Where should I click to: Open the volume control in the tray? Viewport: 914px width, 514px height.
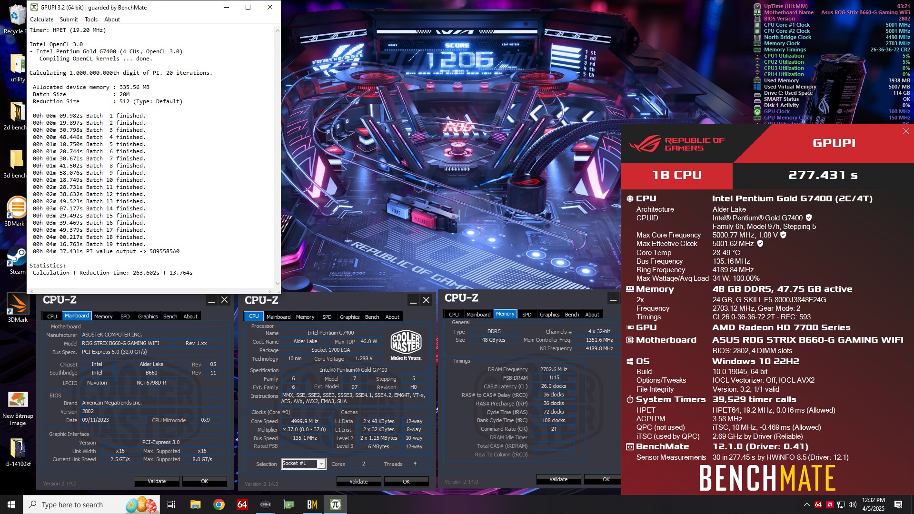coord(853,504)
